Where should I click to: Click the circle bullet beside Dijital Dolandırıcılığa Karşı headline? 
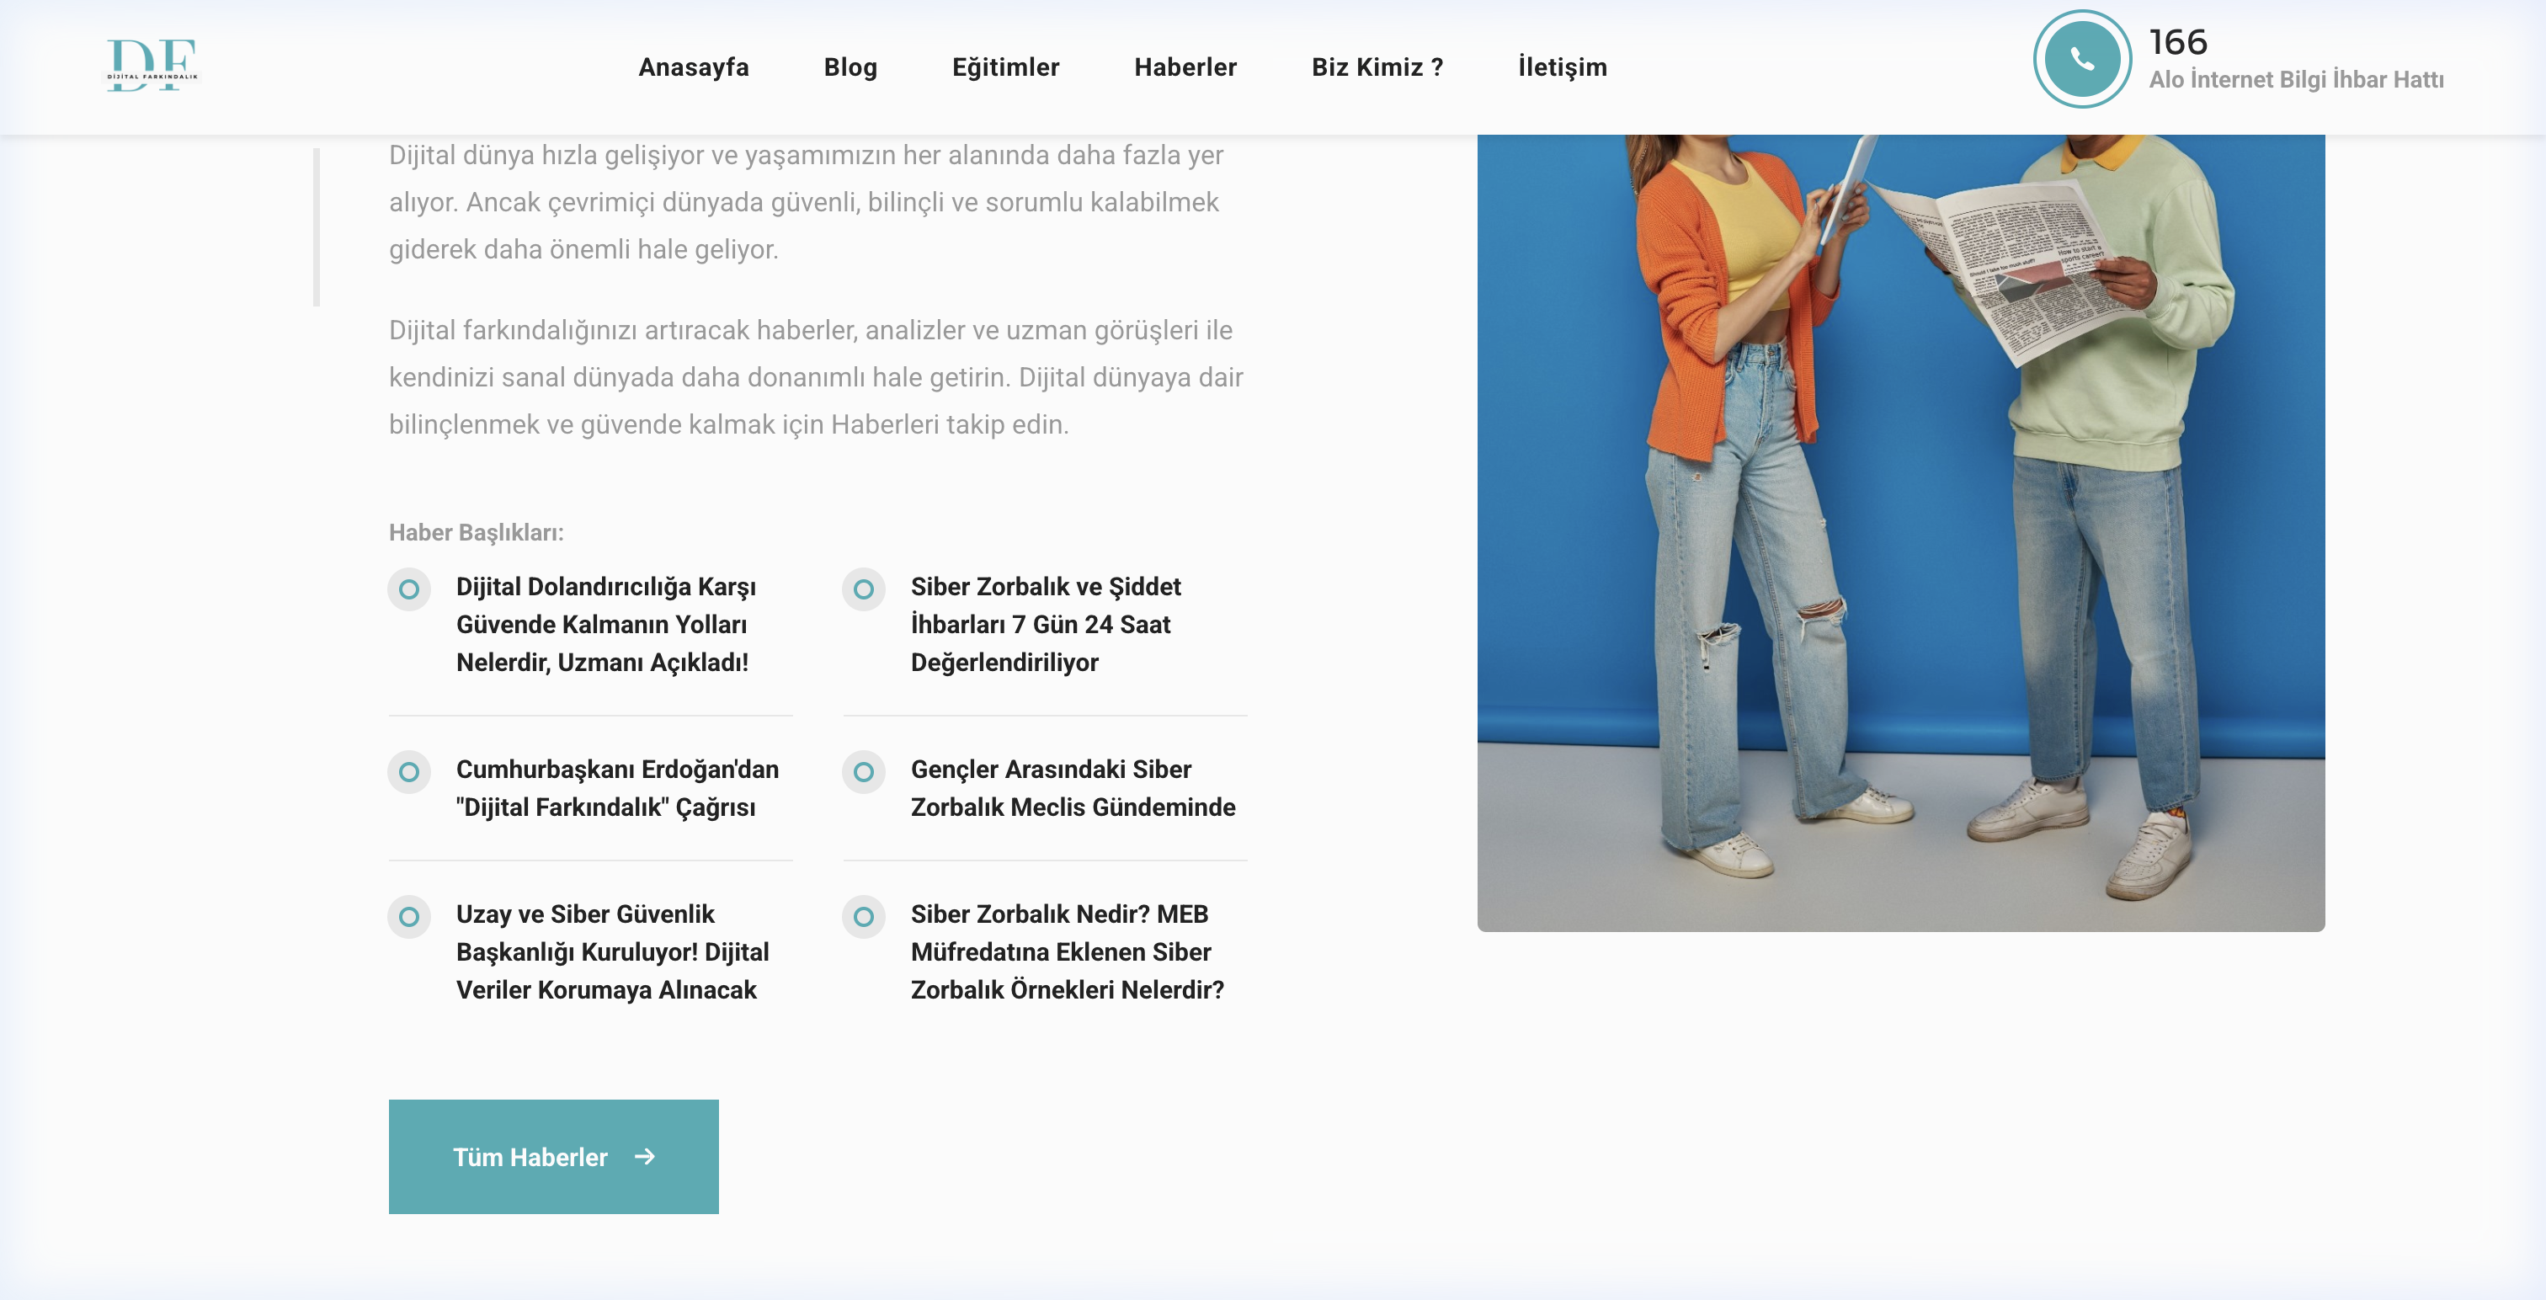[x=409, y=589]
